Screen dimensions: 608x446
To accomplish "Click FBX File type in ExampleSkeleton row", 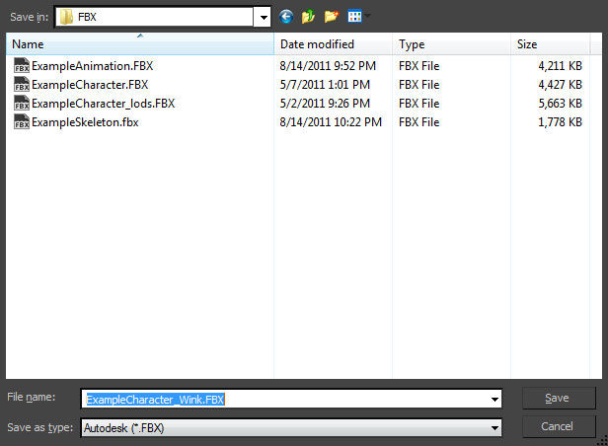I will click(x=419, y=122).
